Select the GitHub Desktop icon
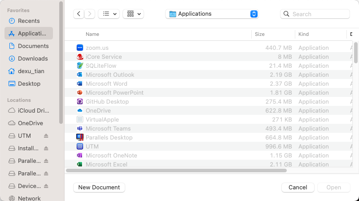Viewport: 359px width, 201px height. point(80,102)
